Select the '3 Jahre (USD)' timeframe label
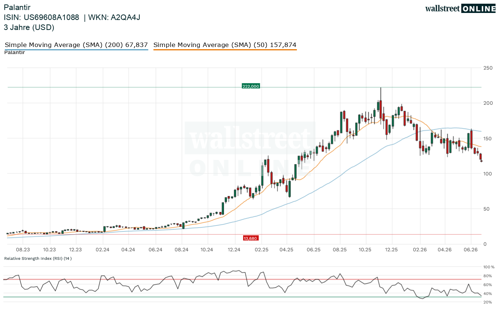This screenshot has height=312, width=500. tap(29, 27)
